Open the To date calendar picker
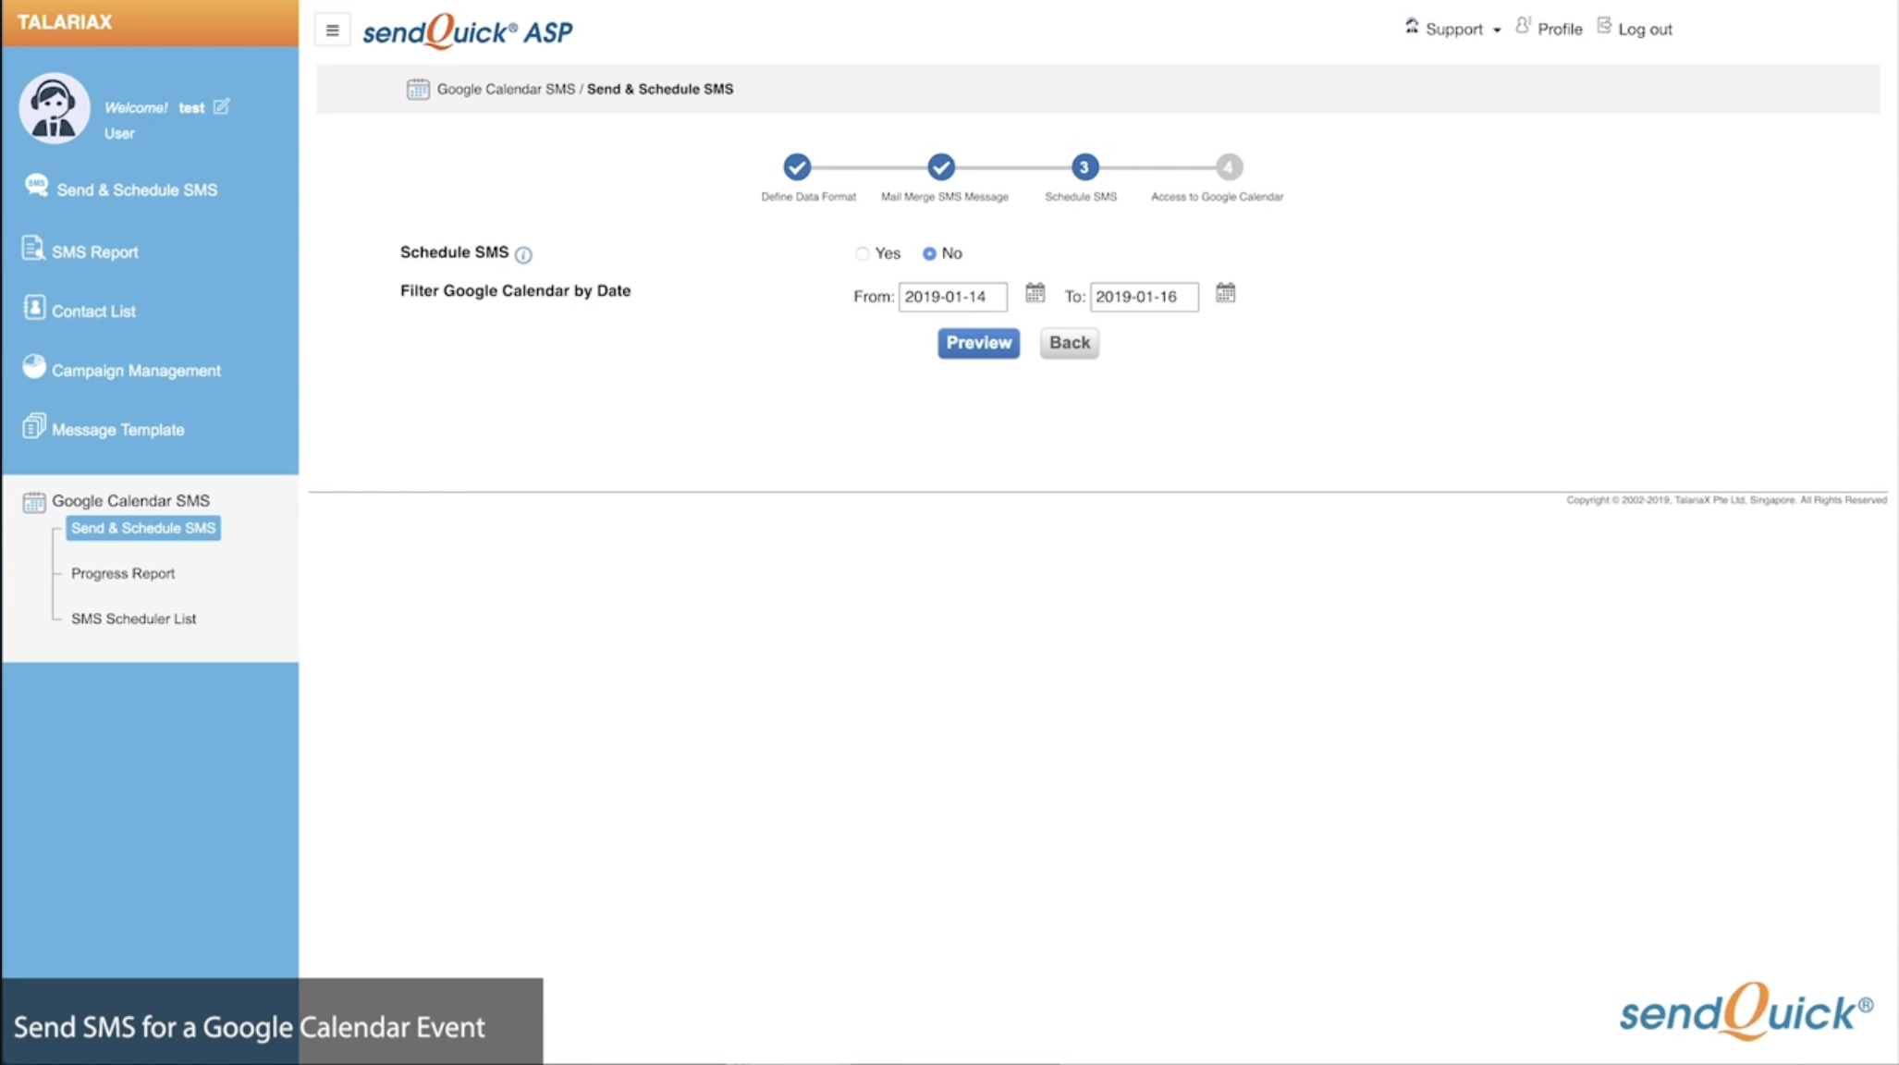 click(x=1225, y=293)
